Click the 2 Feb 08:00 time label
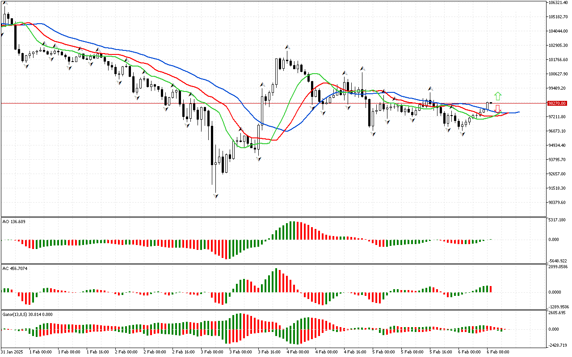 (155, 352)
